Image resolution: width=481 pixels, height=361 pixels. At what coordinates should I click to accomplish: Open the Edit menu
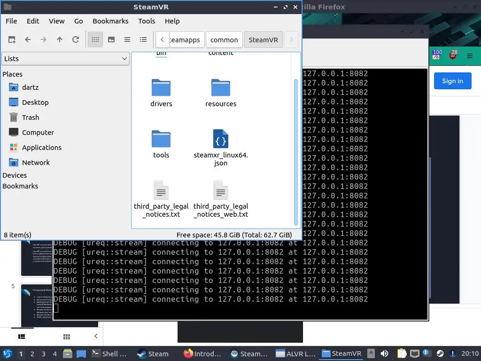coord(33,21)
